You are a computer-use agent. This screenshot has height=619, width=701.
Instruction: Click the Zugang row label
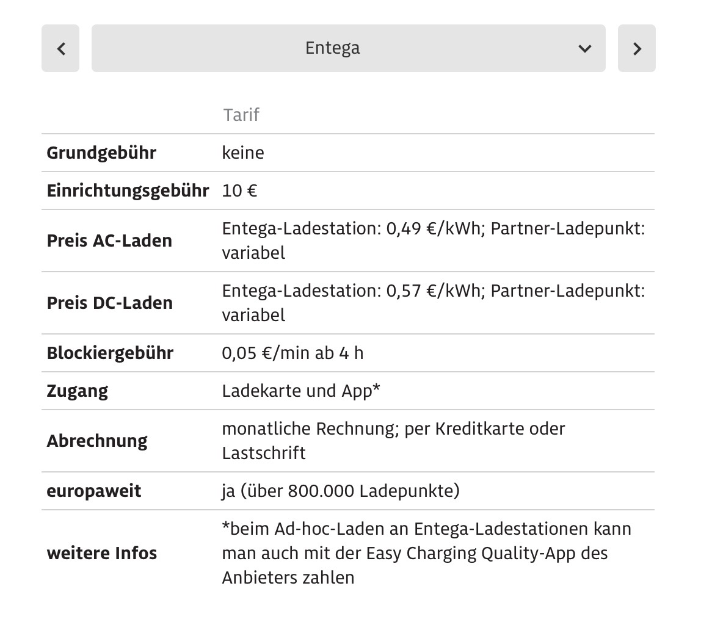pos(77,391)
